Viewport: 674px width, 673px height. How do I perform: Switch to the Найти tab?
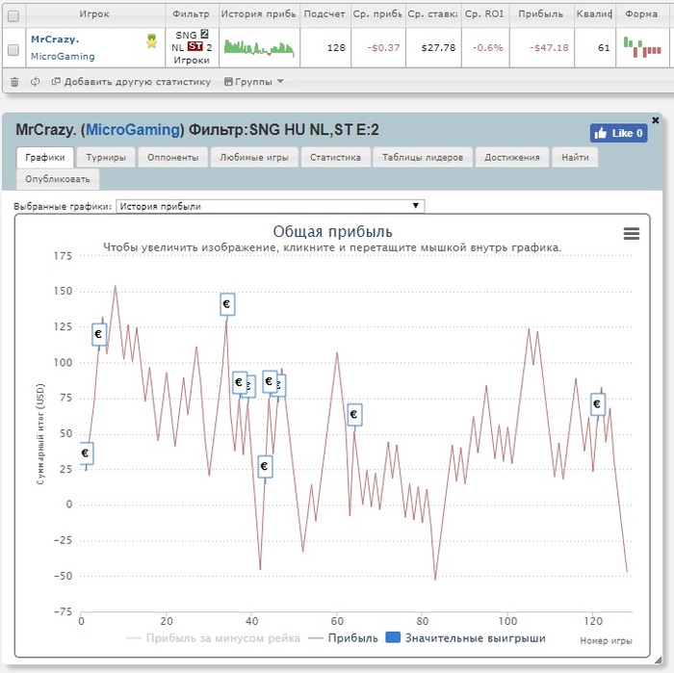575,157
